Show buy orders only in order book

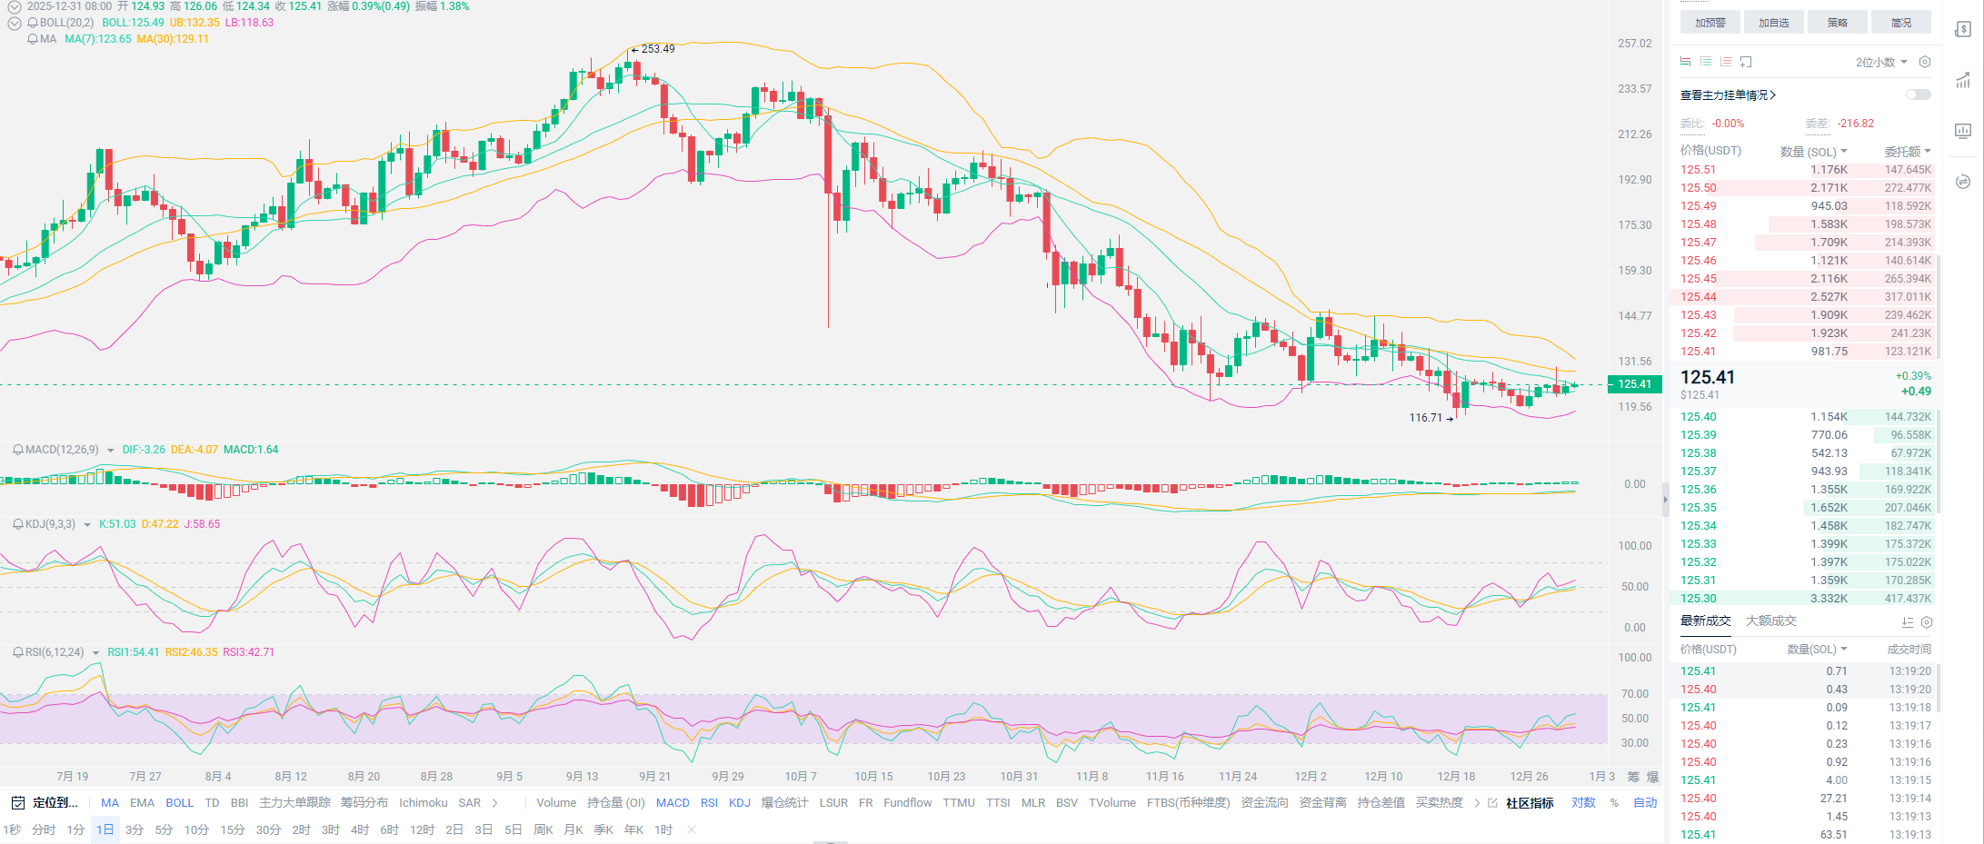[1706, 62]
